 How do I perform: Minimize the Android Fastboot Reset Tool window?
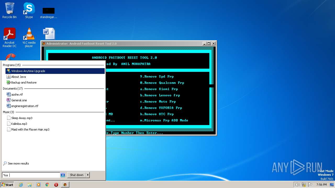click(x=204, y=43)
